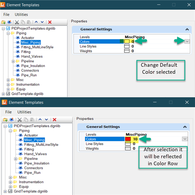Click the red color swatch in Colors row

128,139
